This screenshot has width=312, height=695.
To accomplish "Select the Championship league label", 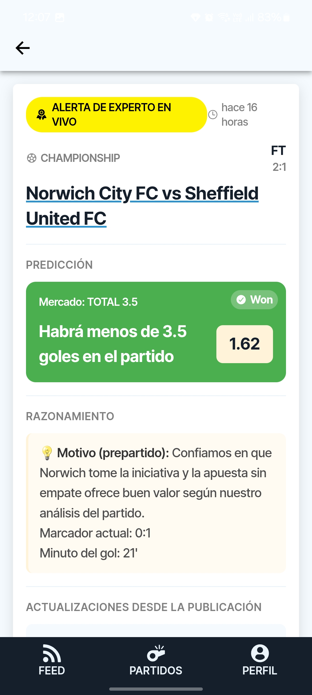I will pos(80,158).
